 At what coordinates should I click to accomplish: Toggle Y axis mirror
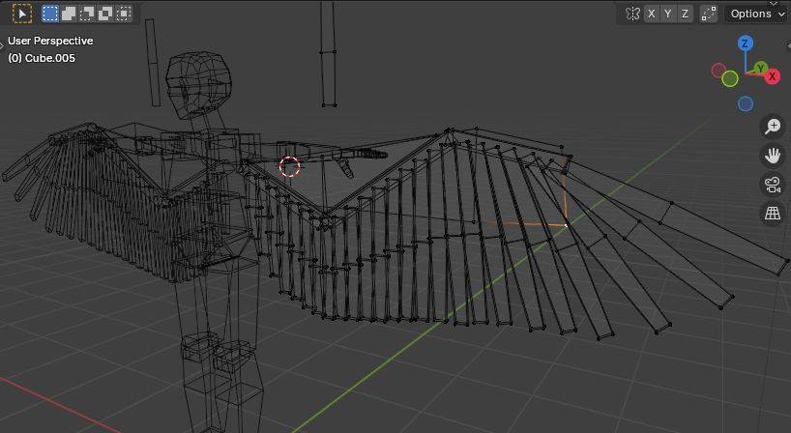pos(668,14)
